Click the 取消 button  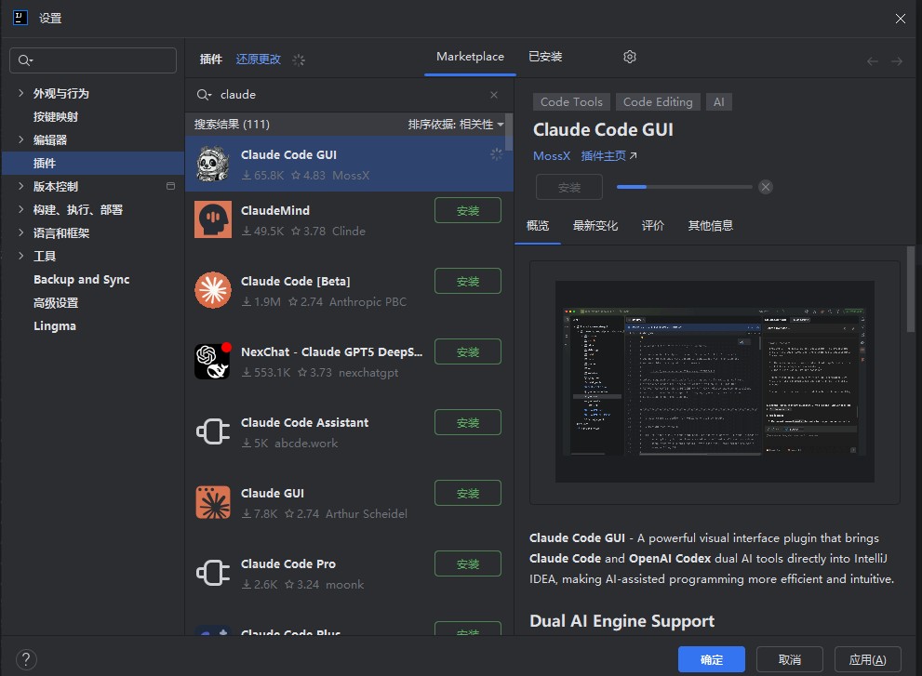coord(790,659)
